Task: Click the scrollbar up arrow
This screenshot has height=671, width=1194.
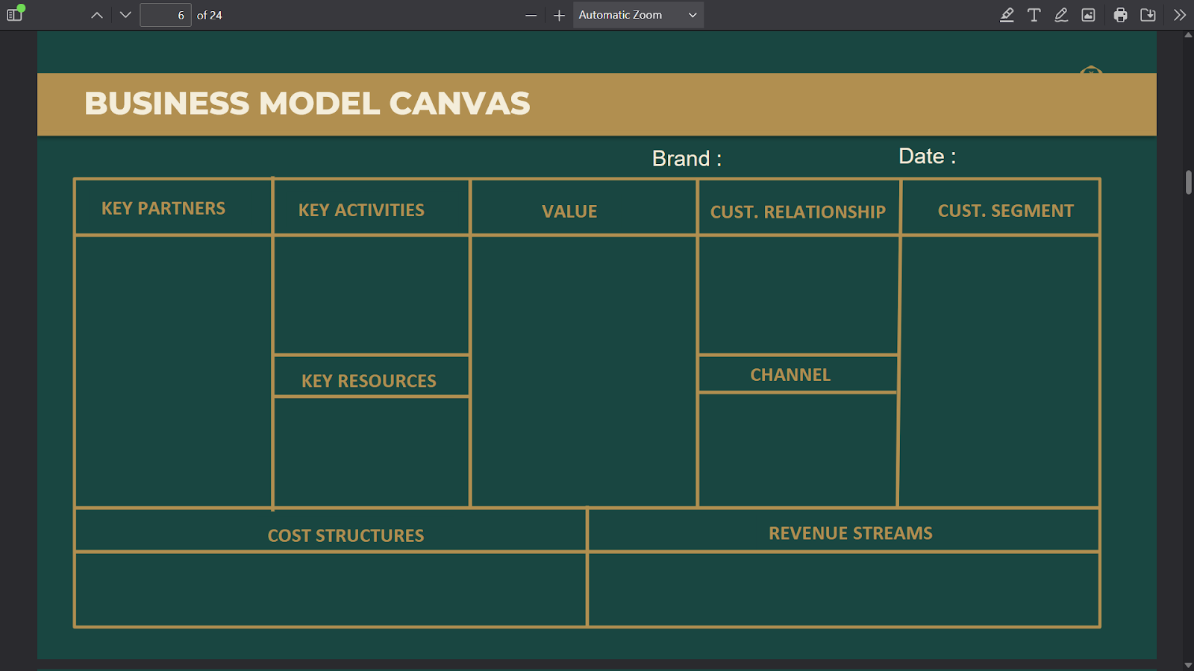Action: [1188, 35]
